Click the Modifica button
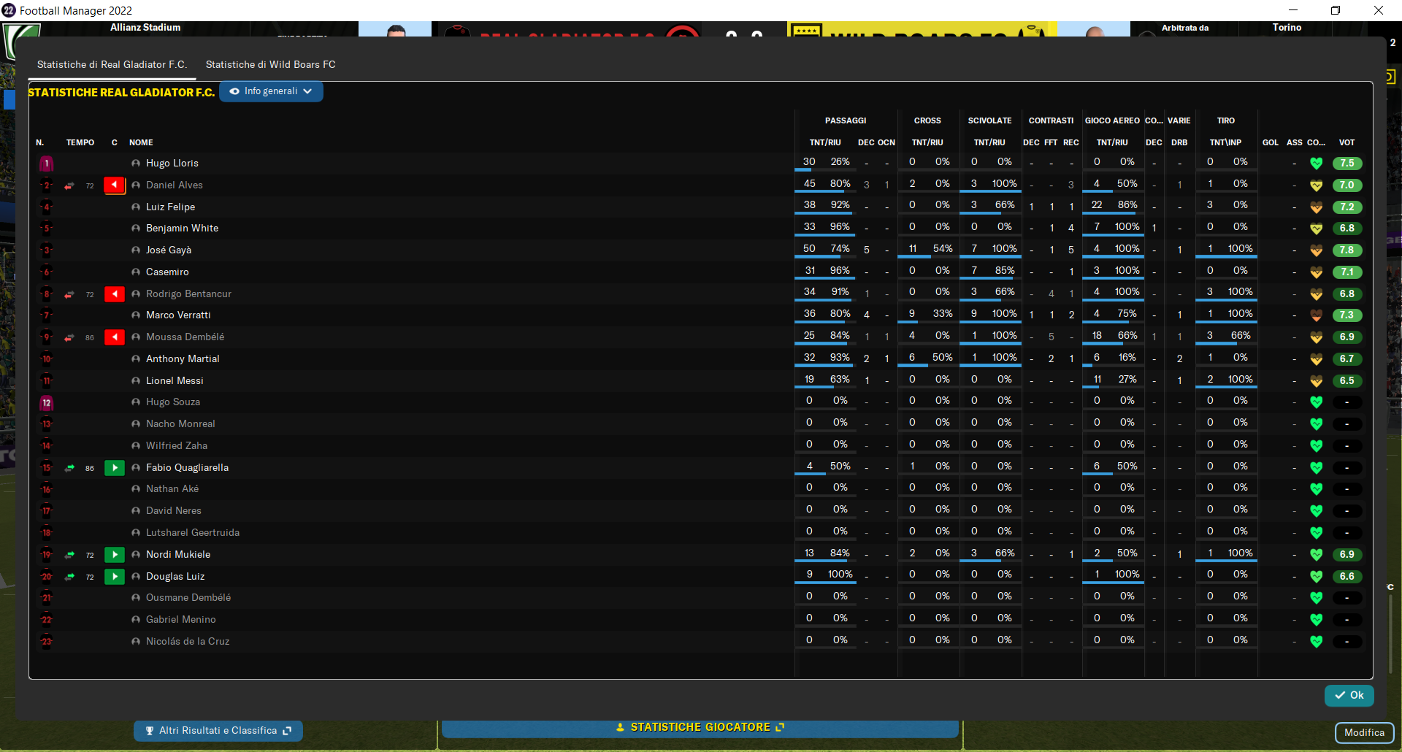 (1364, 733)
